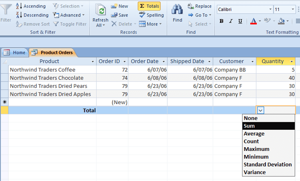The width and height of the screenshot is (300, 181).
Task: Open Shipped Date column filter arrow
Action: click(x=209, y=61)
